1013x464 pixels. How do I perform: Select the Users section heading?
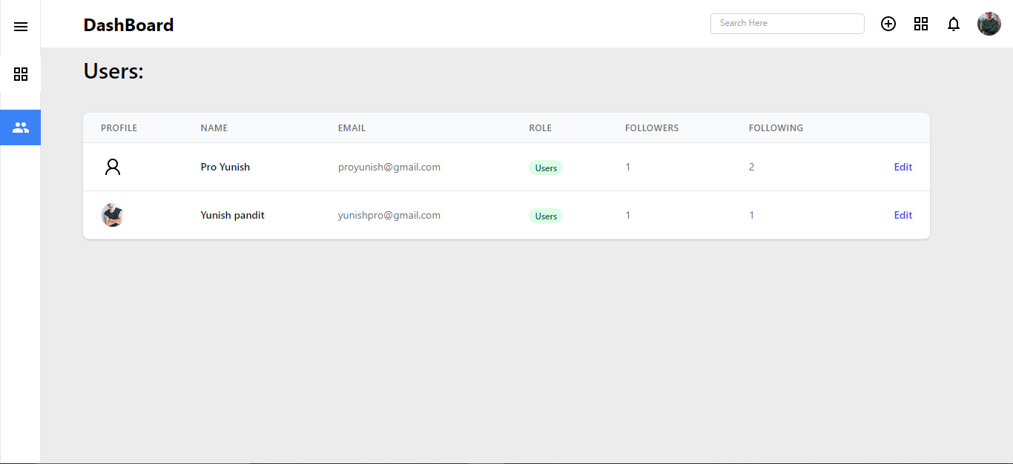[113, 70]
